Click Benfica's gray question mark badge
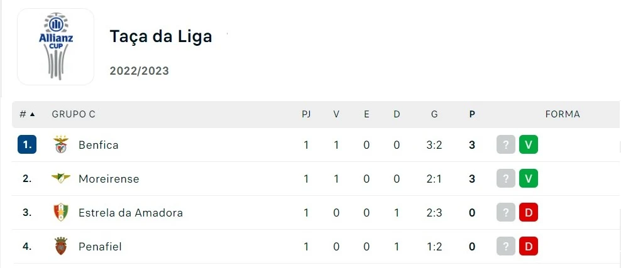Viewport: 621px width, 268px height. (x=505, y=145)
